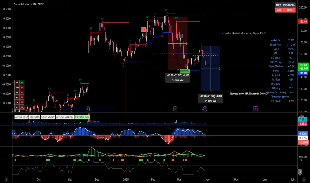Click the purple E future earnings marker
Screen dimensions: 310x183
pyautogui.click(x=255, y=109)
